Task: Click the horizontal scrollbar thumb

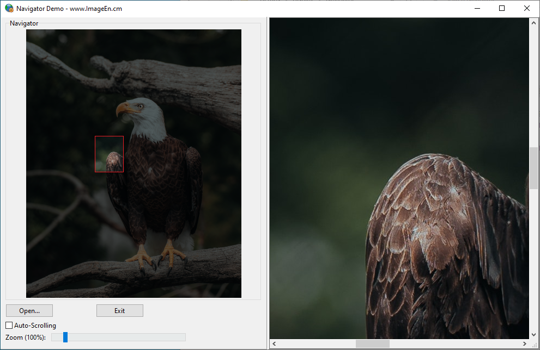Action: pyautogui.click(x=372, y=343)
